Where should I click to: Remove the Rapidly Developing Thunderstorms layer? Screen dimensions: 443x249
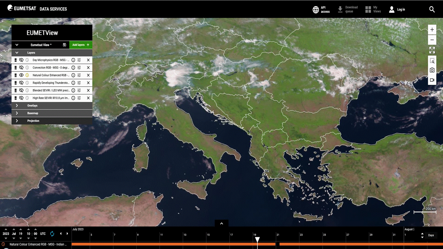88,83
